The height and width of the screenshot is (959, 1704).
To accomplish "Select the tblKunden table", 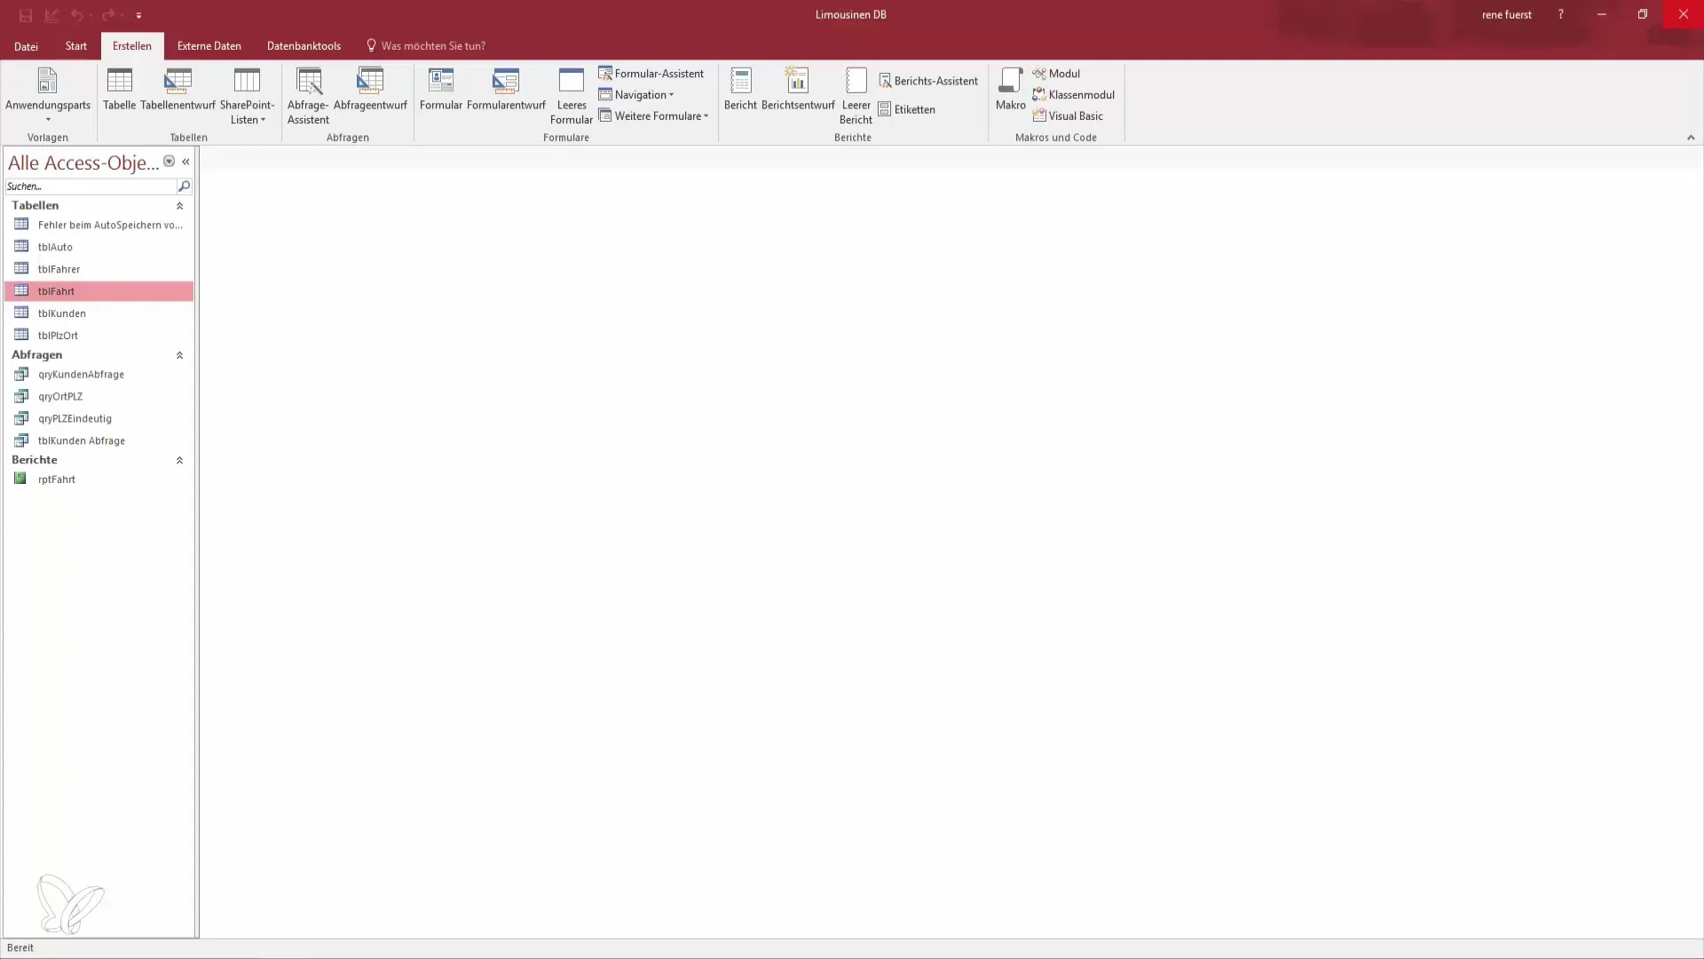I will [99, 313].
